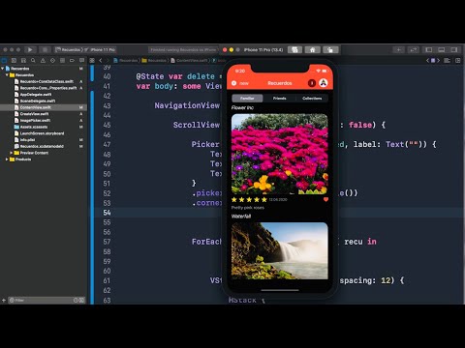The image size is (465, 348).
Task: Open the related items grid menu in jump bar
Action: (x=92, y=60)
